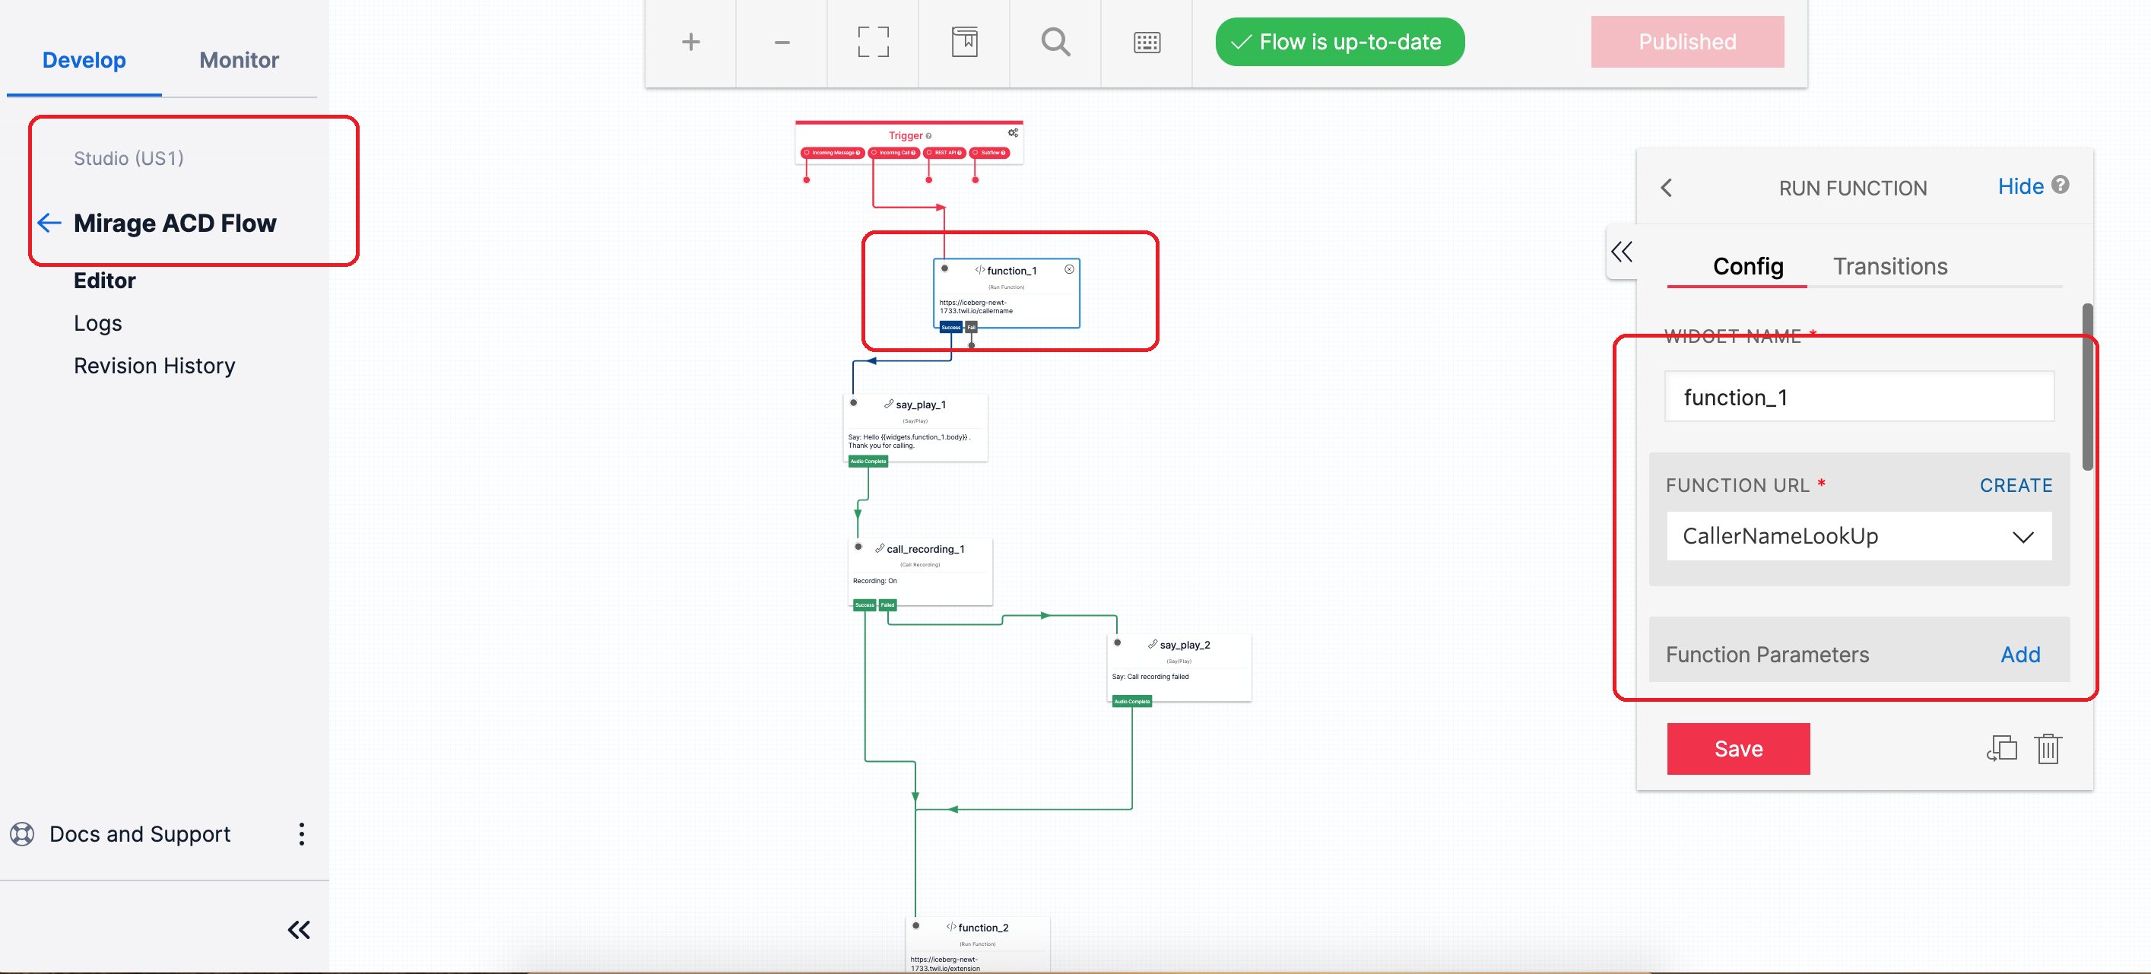Screen dimensions: 2151x974
Task: Click the link icon on call_recording_1
Action: click(879, 549)
